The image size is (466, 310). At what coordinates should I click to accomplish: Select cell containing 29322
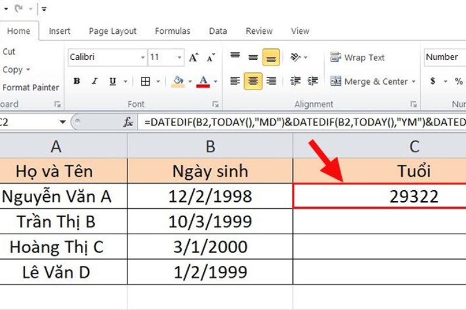[380, 196]
